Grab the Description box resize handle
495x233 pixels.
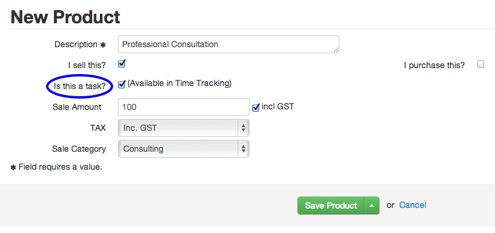(x=336, y=50)
